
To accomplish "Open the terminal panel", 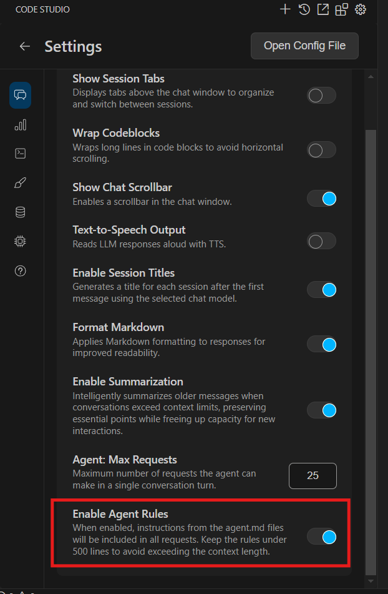I will pos(20,153).
